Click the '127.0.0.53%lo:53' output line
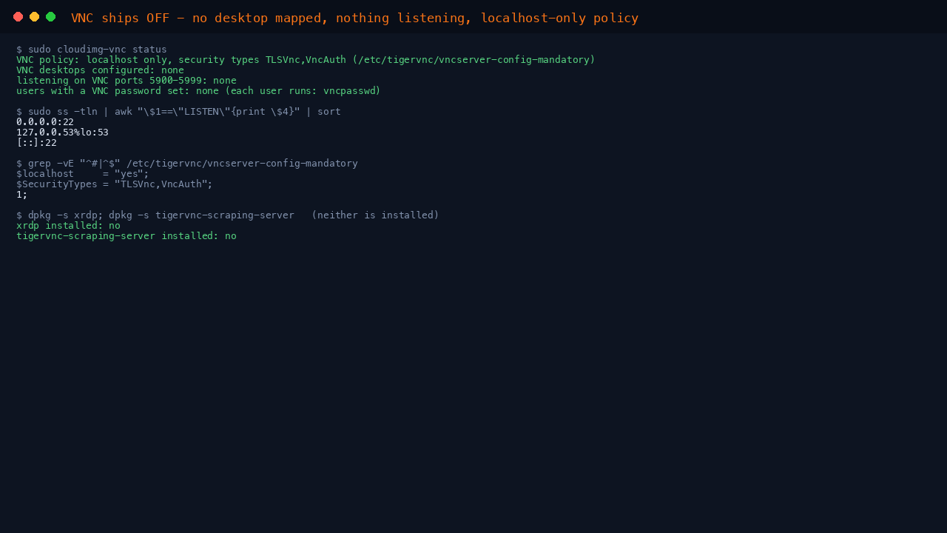 pos(62,133)
